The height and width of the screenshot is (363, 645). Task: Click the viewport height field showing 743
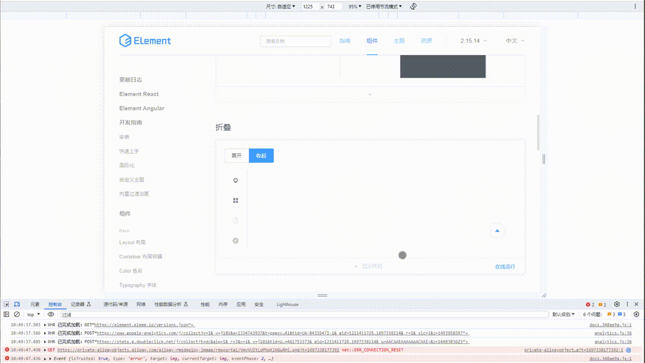(x=333, y=7)
